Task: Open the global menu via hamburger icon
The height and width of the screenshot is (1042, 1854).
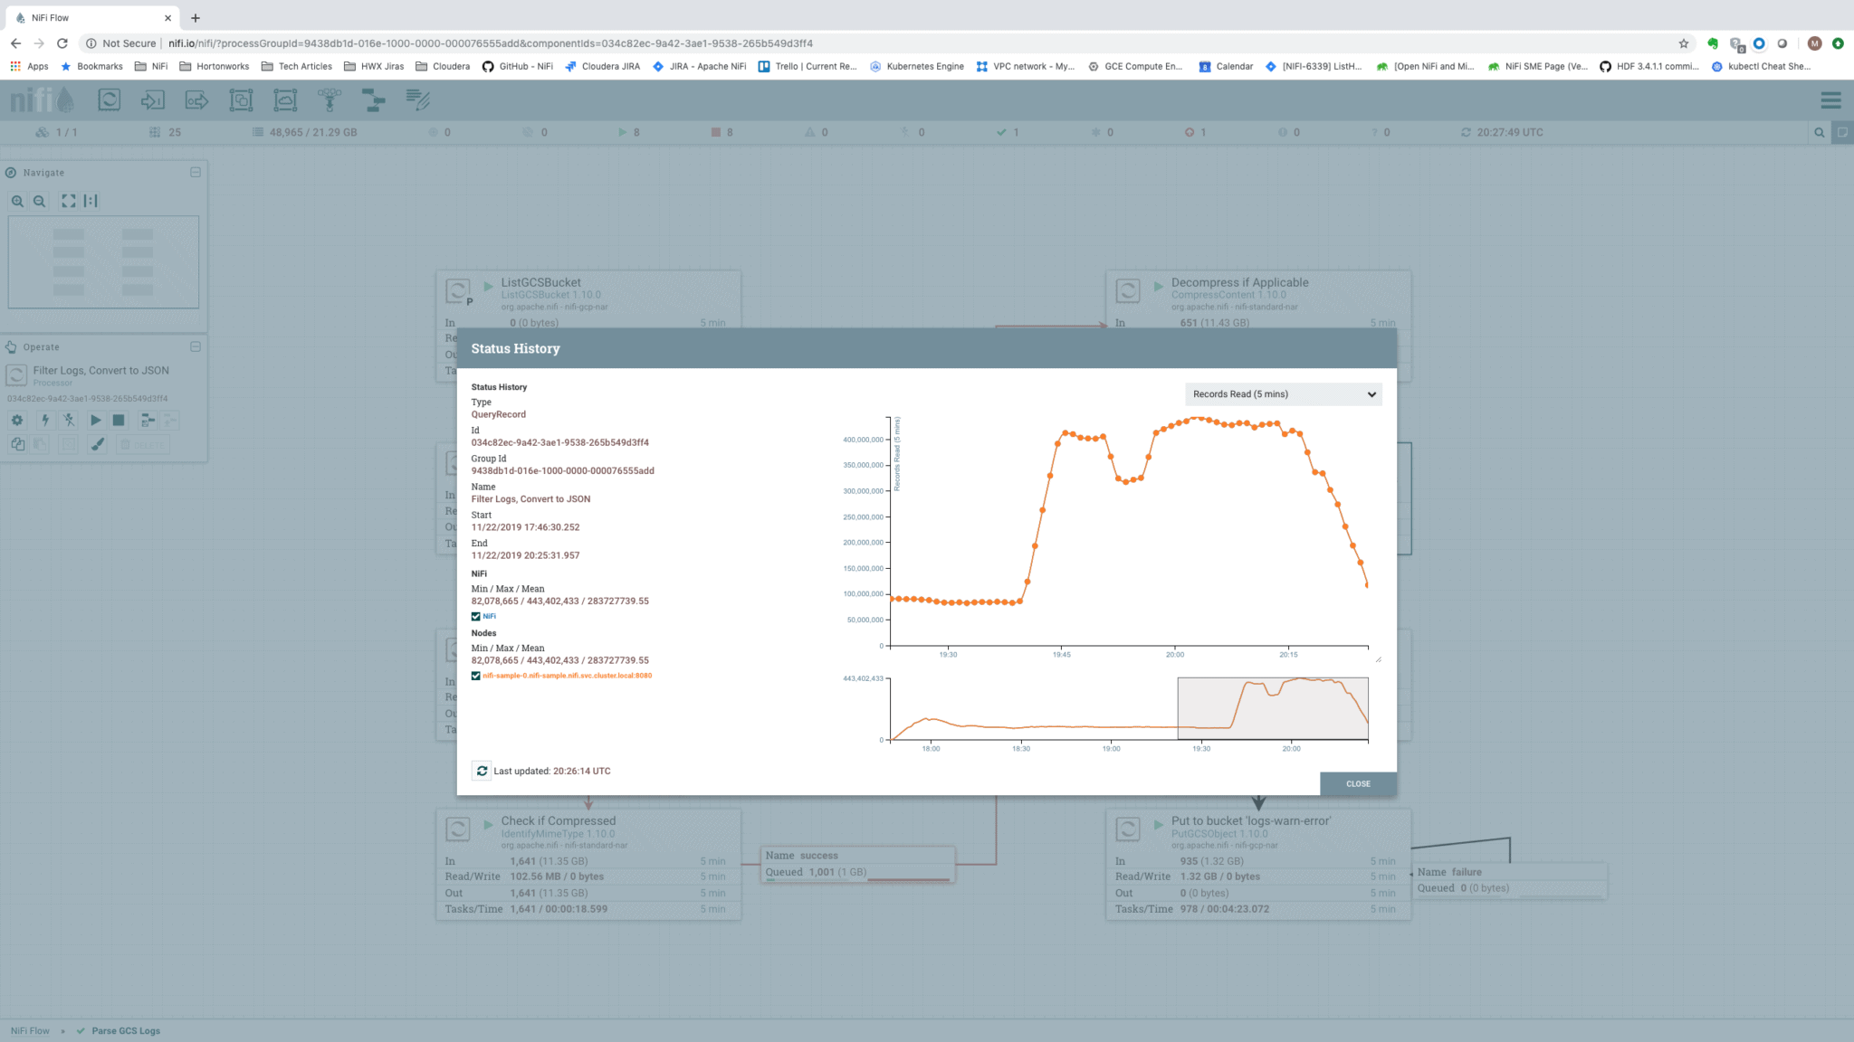Action: click(1830, 100)
